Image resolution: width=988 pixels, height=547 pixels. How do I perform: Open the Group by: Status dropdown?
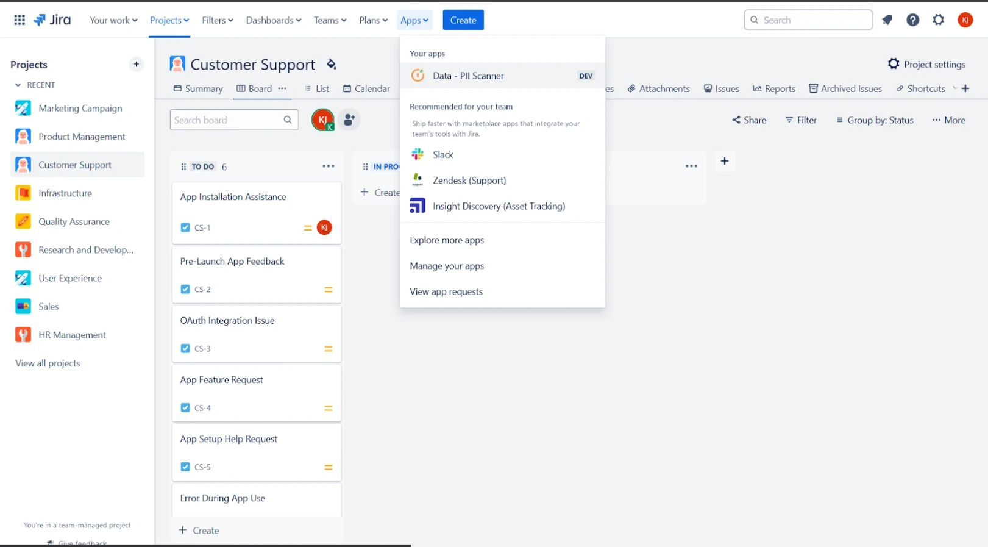tap(875, 120)
